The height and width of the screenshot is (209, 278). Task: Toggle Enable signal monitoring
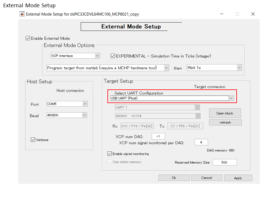point(109,154)
